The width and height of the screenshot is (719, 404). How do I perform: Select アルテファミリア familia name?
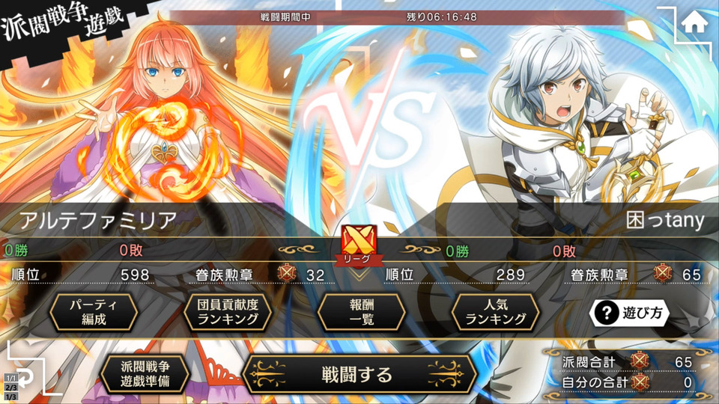click(x=97, y=221)
